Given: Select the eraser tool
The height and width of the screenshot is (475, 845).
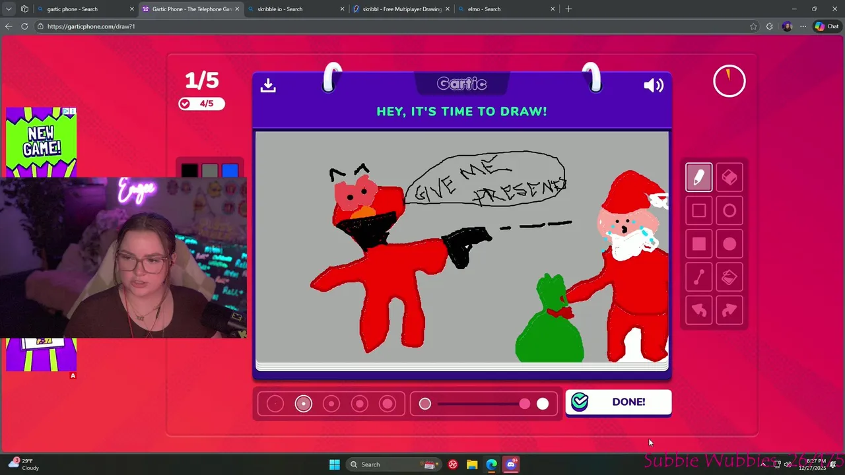Looking at the screenshot, I should coord(729,177).
